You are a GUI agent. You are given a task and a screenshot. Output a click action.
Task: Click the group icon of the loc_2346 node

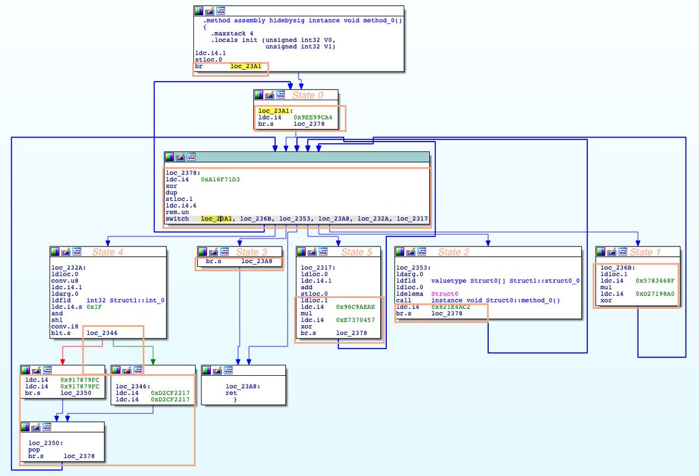tap(138, 371)
